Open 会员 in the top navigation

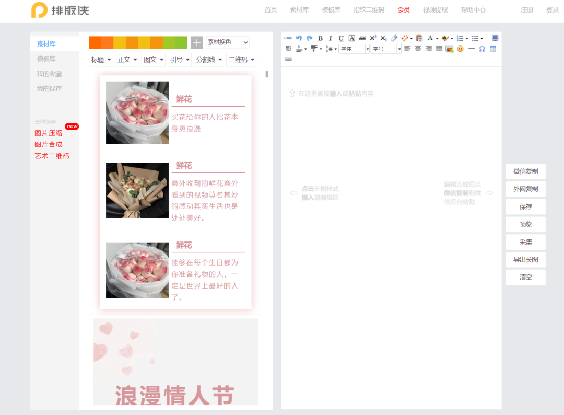[403, 10]
